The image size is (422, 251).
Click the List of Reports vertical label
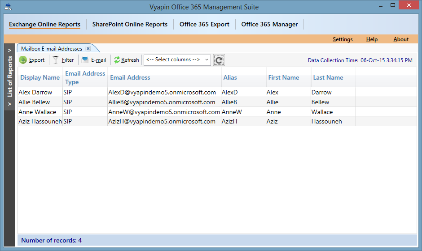coord(10,77)
